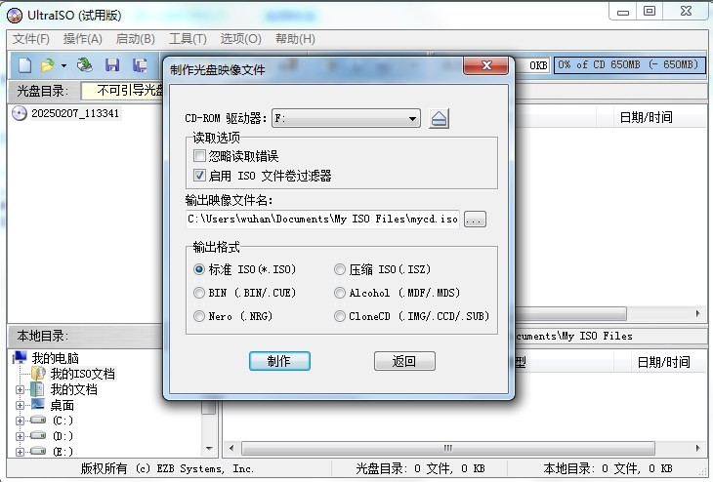The width and height of the screenshot is (713, 482).
Task: Click the UltraISO app icon in title bar
Action: click(15, 15)
